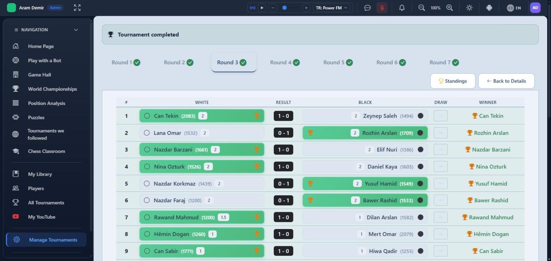Image resolution: width=551 pixels, height=261 pixels.
Task: Play the radio stream
Action: click(262, 8)
